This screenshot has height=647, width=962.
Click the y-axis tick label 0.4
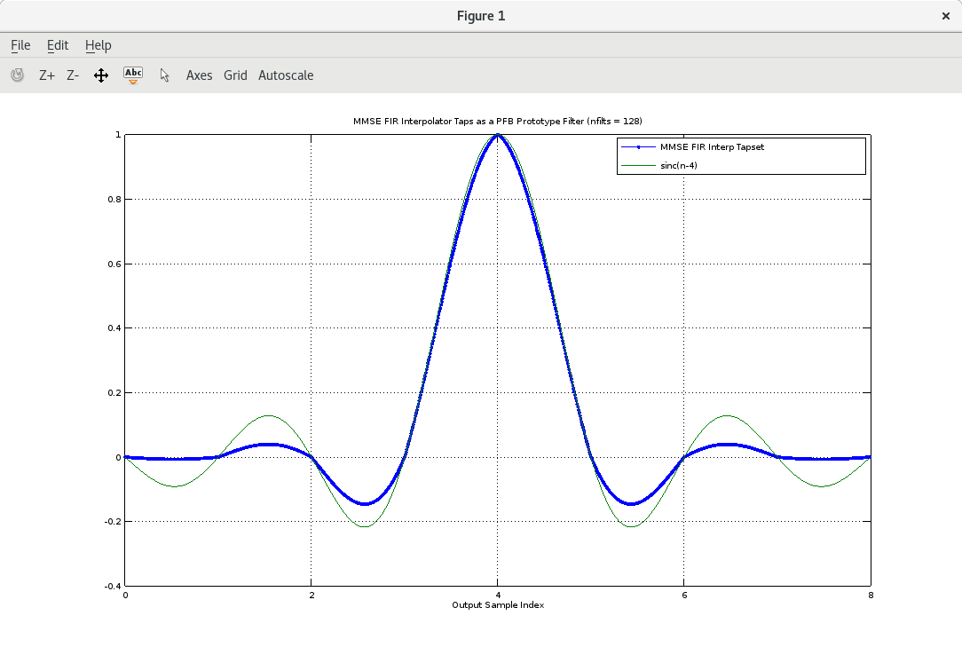(114, 328)
